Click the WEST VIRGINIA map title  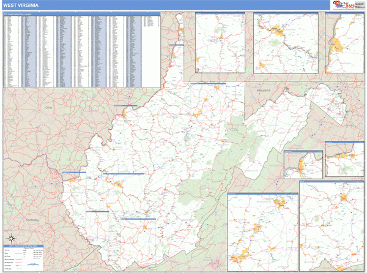click(21, 5)
